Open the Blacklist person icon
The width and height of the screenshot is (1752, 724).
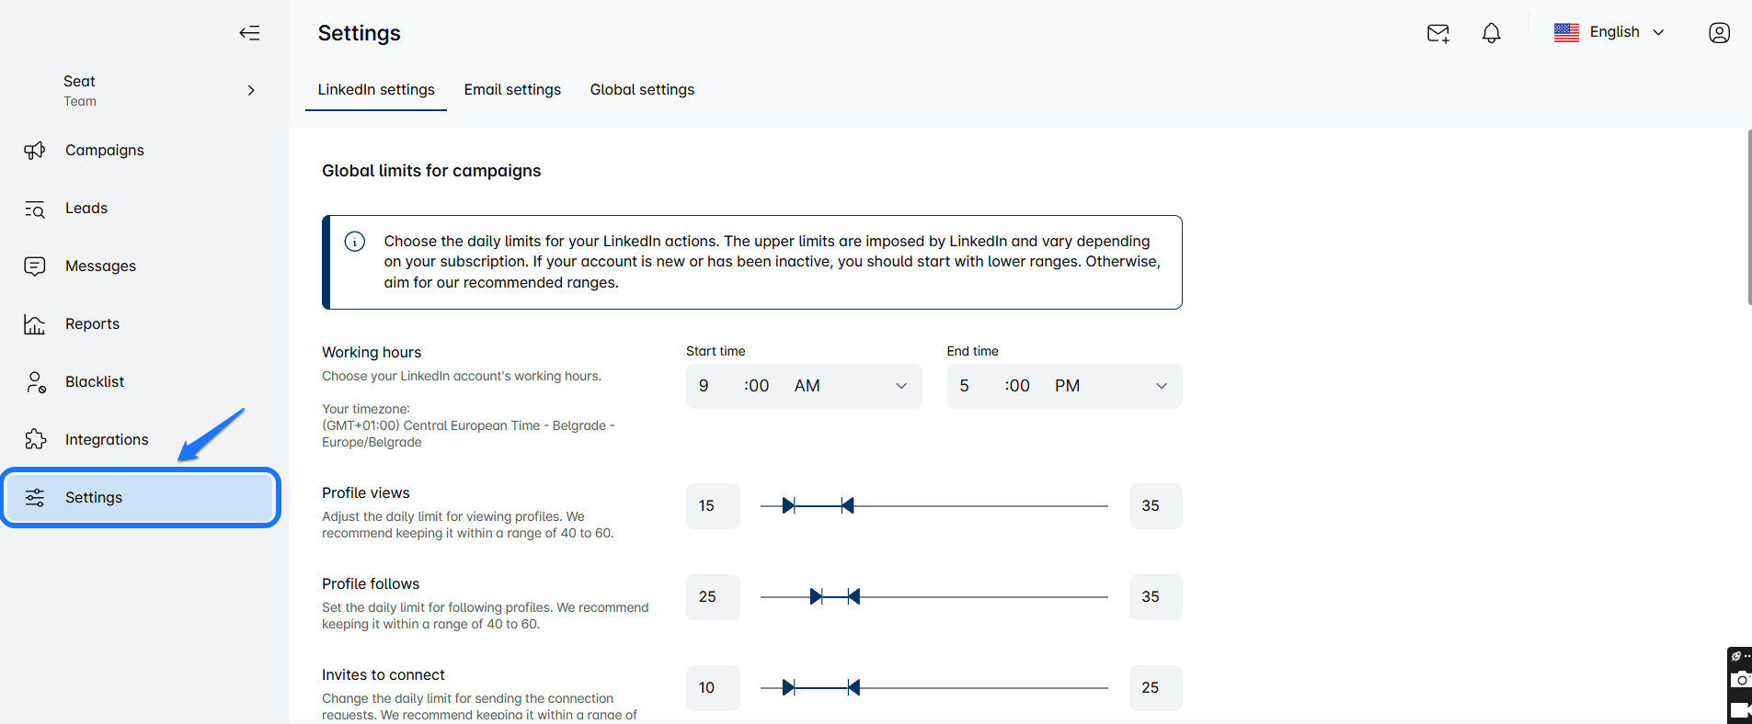[35, 382]
